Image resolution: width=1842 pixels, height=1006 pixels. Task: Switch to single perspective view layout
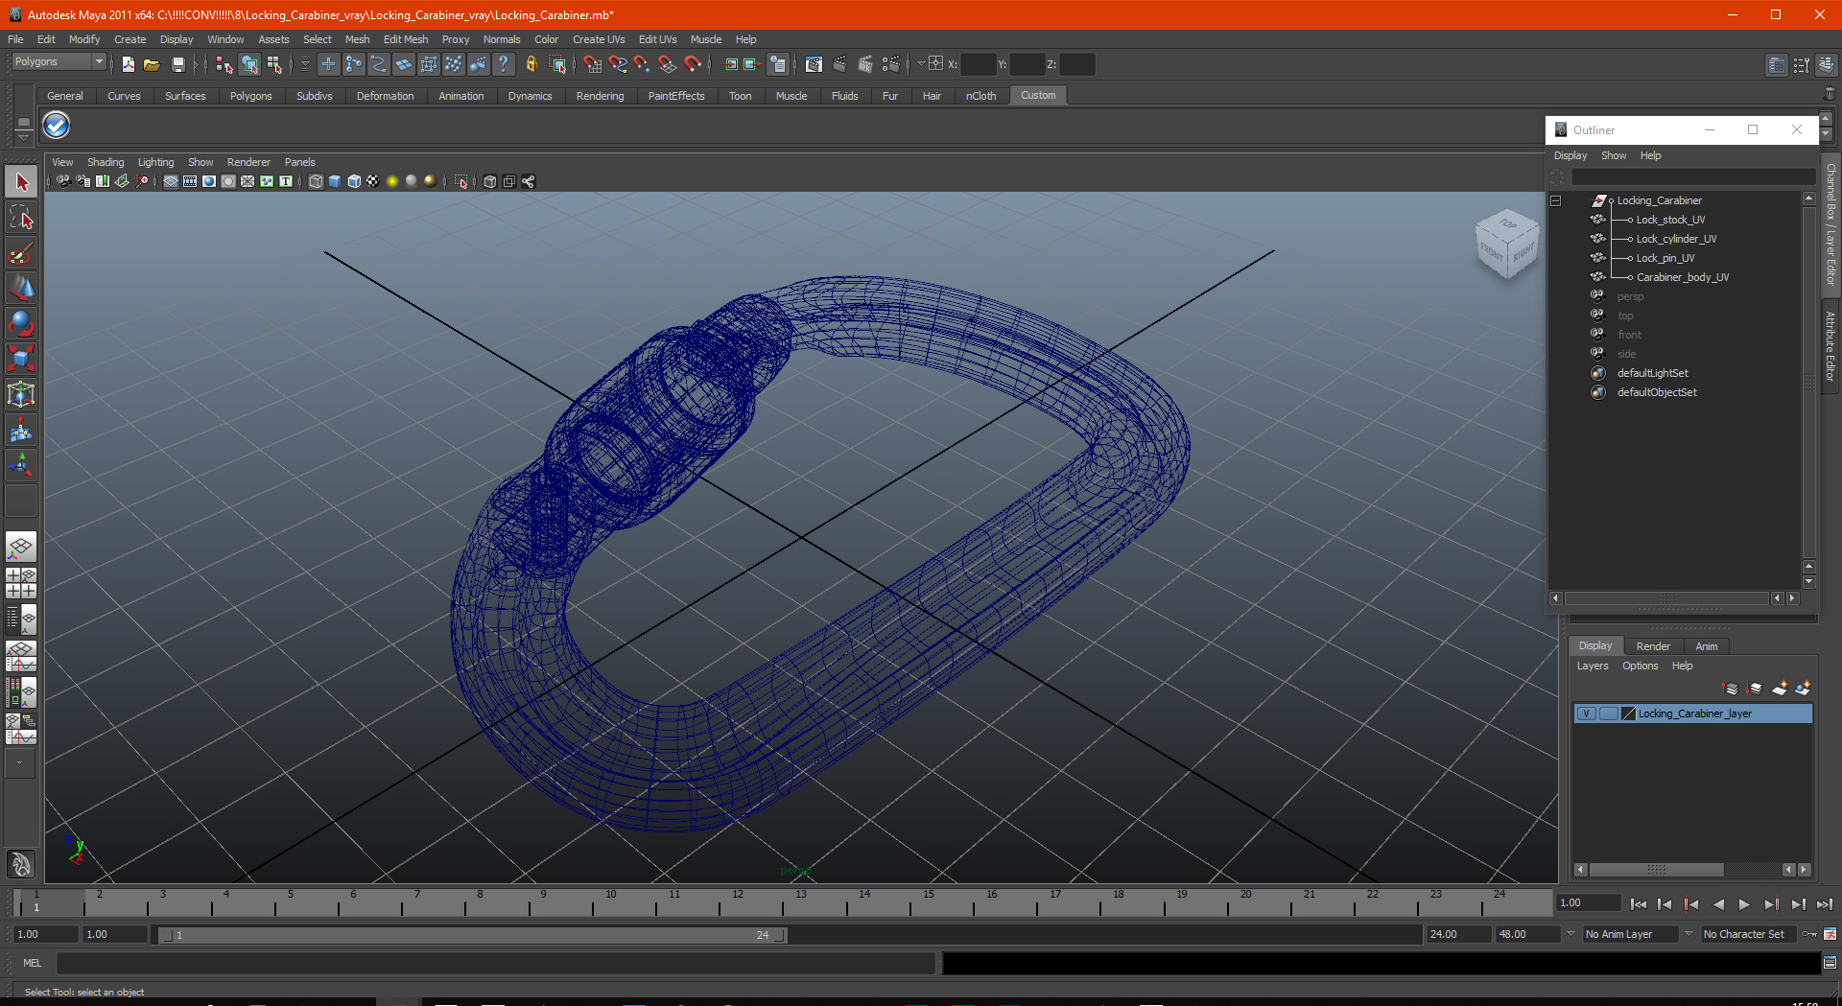pyautogui.click(x=21, y=548)
